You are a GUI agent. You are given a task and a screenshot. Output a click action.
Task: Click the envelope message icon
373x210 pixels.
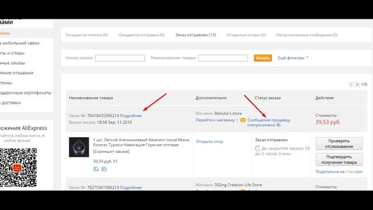coord(243,120)
